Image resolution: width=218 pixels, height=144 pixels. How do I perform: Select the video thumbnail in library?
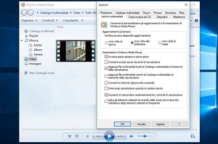(76, 51)
